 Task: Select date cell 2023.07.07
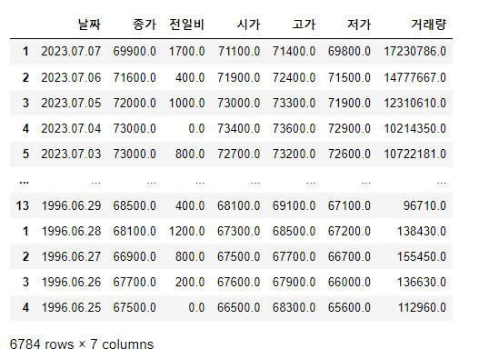click(x=71, y=51)
